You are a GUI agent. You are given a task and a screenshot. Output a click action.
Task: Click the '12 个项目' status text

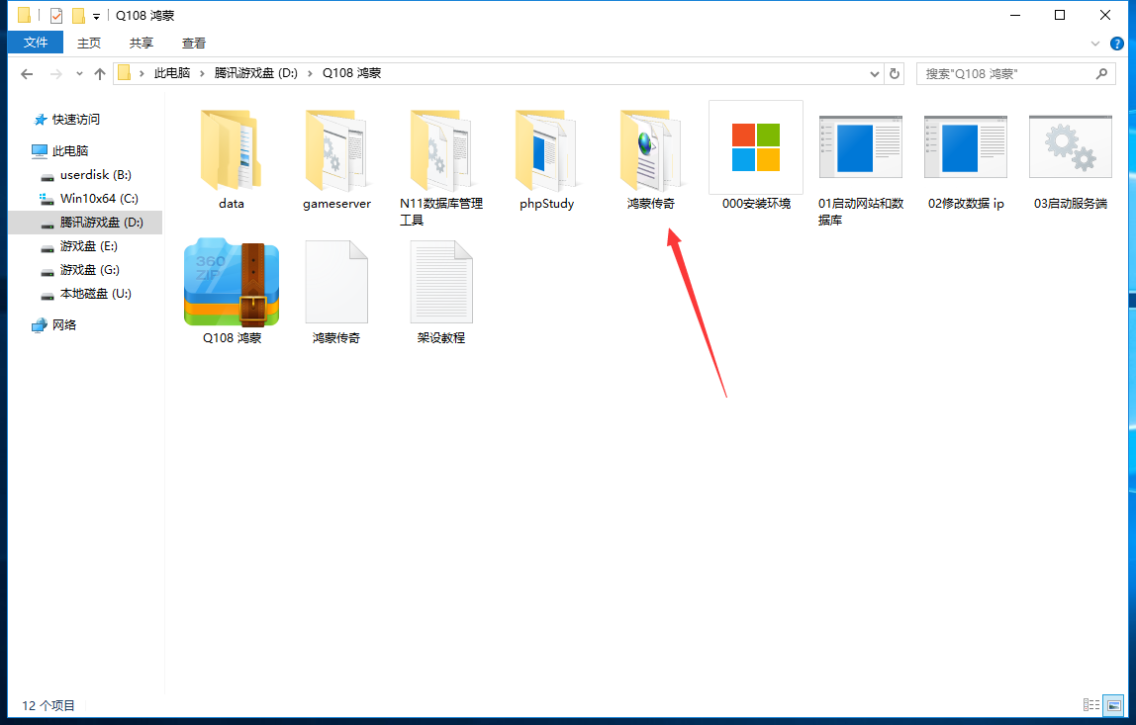pos(48,705)
